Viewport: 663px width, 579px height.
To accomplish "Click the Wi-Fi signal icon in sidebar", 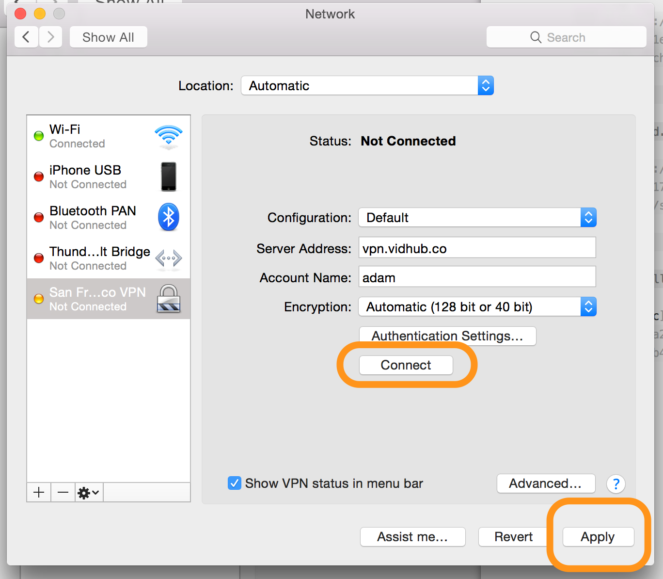I will (x=168, y=136).
